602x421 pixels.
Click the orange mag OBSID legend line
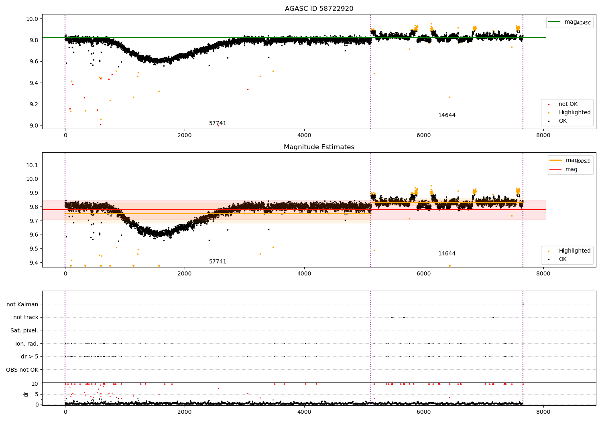point(556,160)
